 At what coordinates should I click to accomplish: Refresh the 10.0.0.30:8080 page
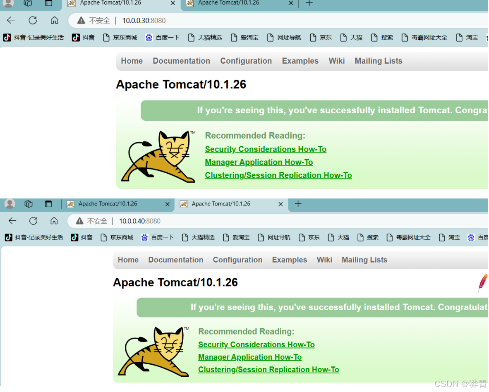[33, 21]
